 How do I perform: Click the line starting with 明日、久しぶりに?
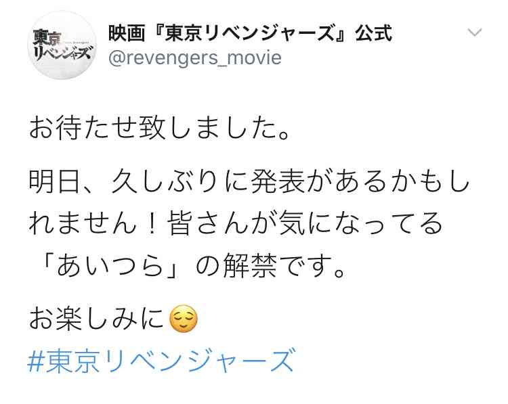tap(249, 181)
